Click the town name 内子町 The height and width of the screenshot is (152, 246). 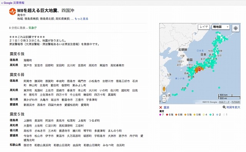pyautogui.click(x=134, y=136)
